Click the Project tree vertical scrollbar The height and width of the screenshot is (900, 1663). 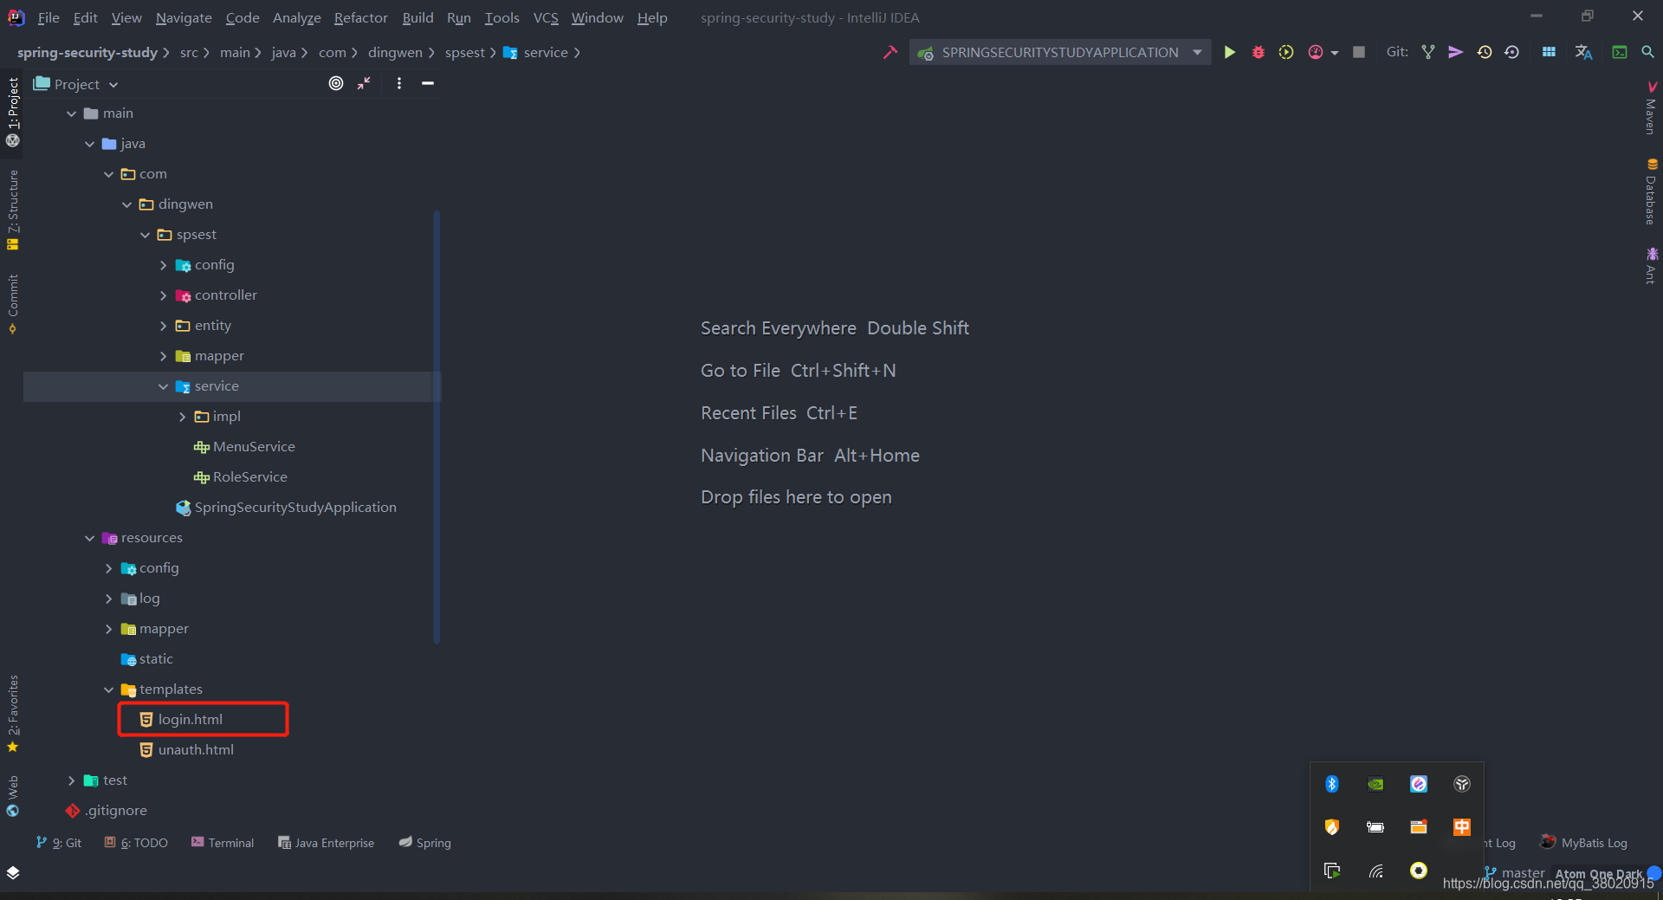click(x=437, y=427)
